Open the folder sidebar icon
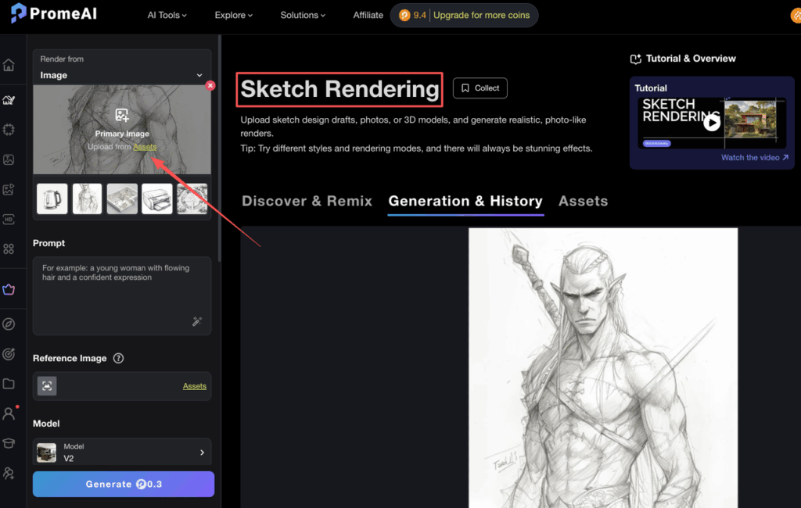This screenshot has width=801, height=508. (9, 384)
